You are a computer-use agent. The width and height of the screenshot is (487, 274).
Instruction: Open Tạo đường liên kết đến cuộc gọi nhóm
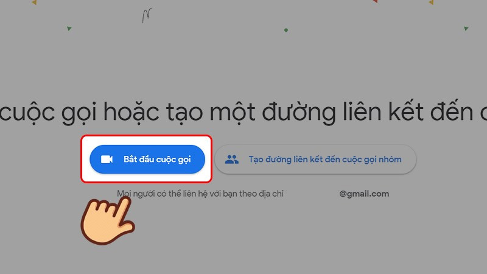315,160
